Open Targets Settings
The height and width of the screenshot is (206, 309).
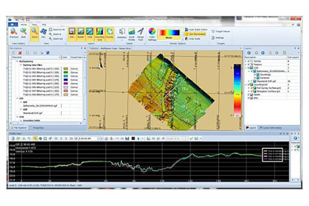pos(218,38)
